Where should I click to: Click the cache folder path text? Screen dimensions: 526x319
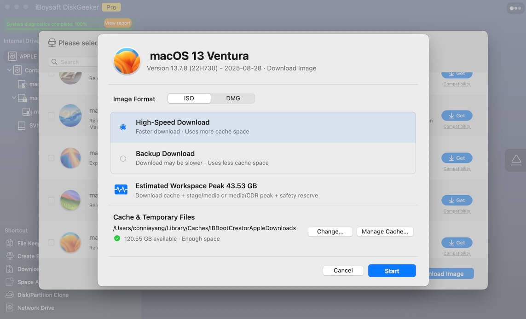(204, 228)
